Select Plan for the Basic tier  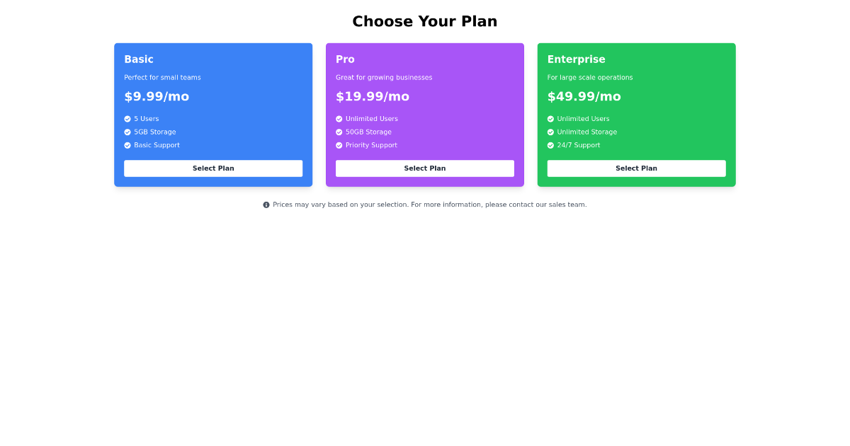[x=213, y=168]
